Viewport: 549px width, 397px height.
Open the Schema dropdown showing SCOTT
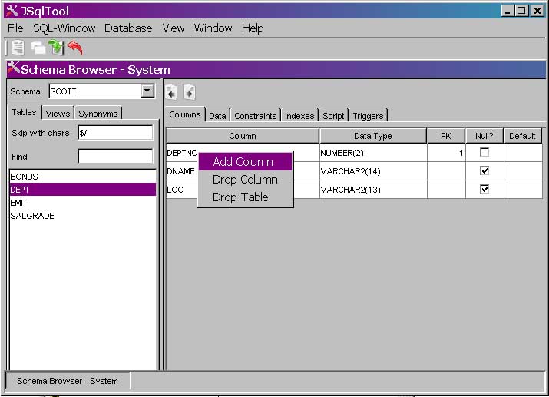pos(147,91)
